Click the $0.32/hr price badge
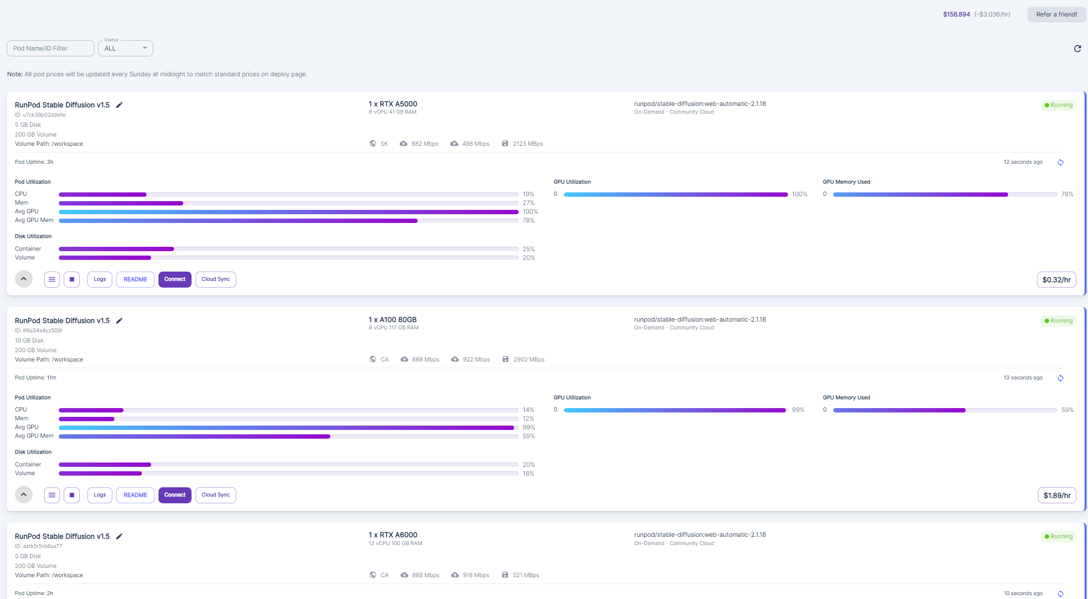This screenshot has height=599, width=1088. click(1056, 280)
